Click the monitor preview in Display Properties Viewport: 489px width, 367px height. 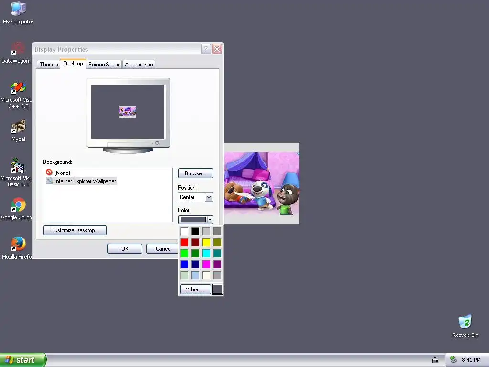(x=128, y=116)
